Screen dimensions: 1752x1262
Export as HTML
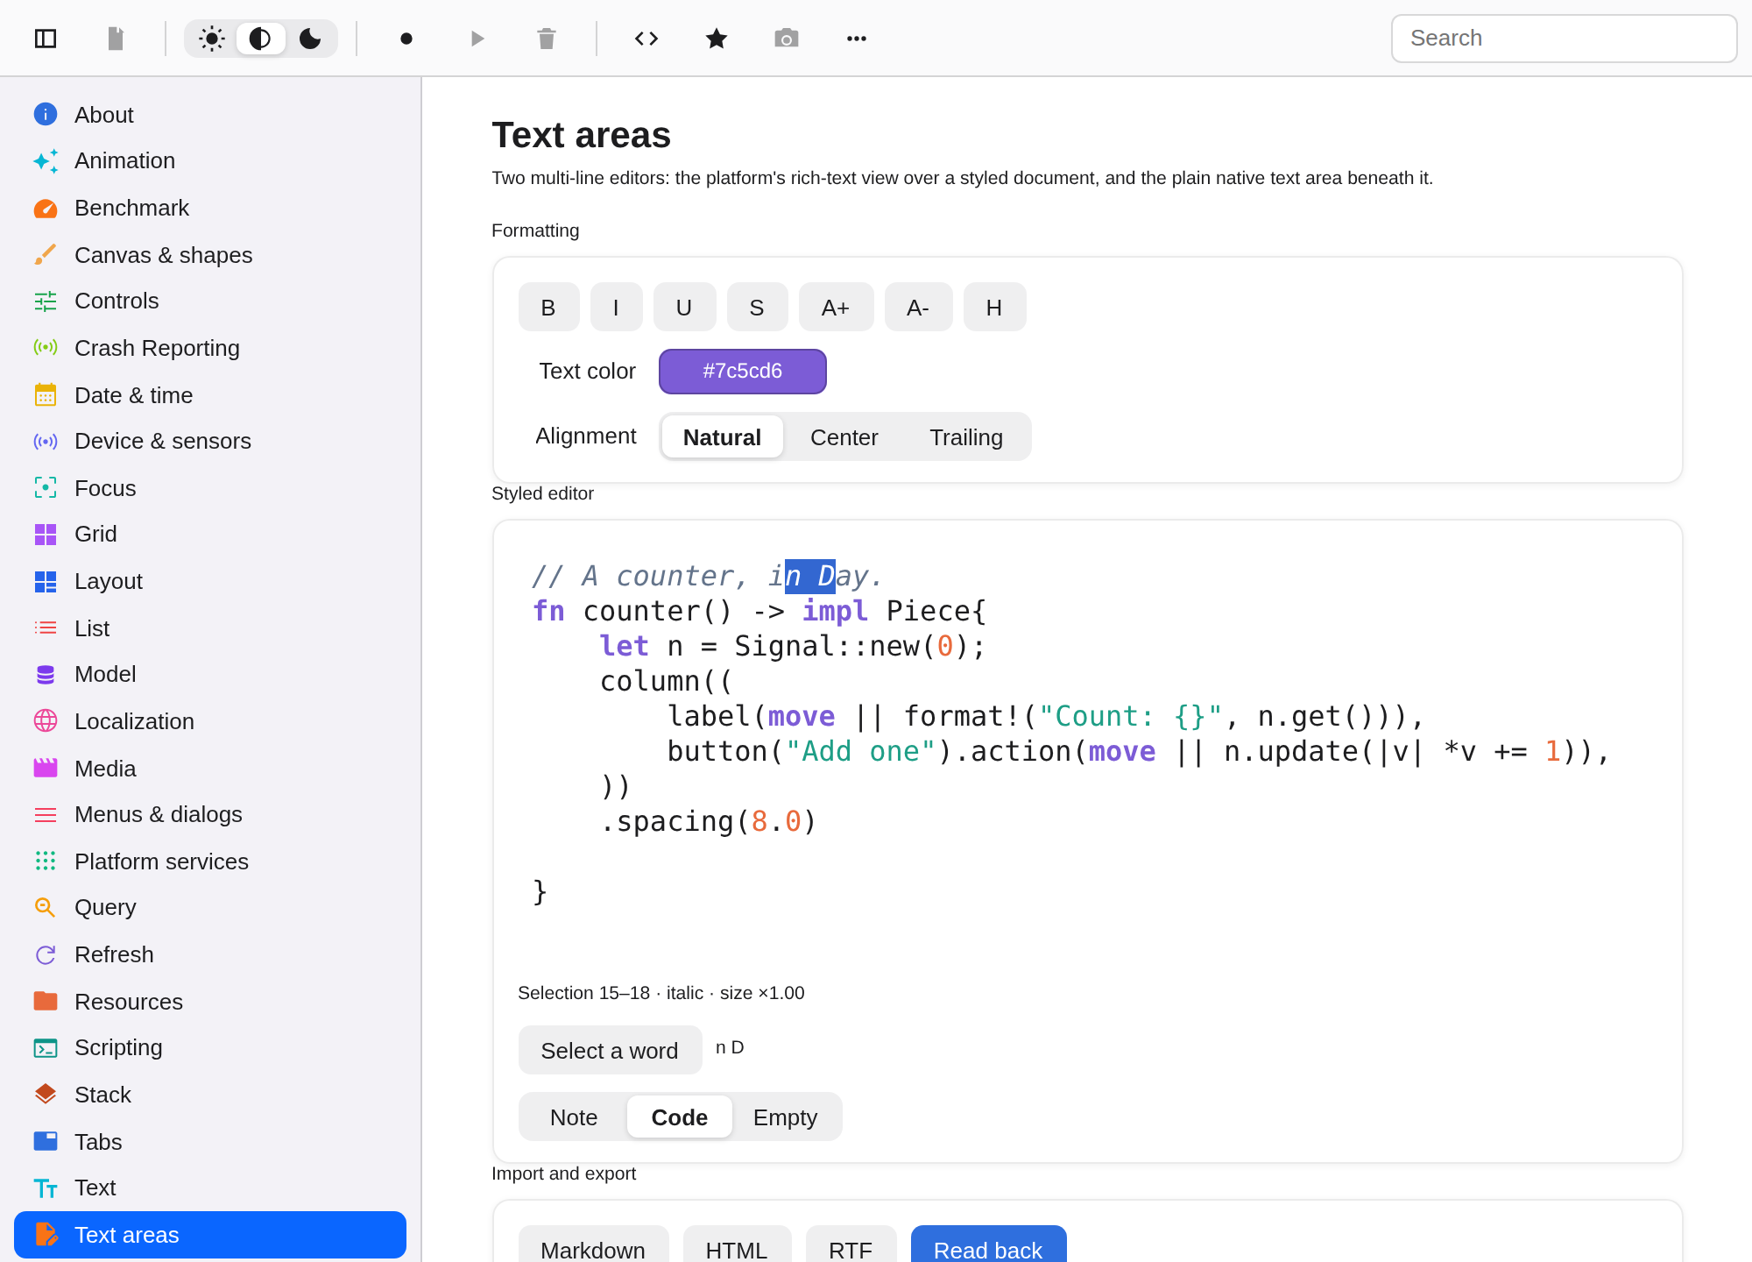click(x=737, y=1244)
